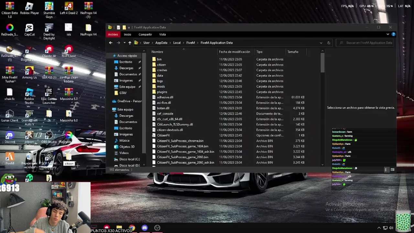Select the Citizen Beto 1.0 archive icon
The height and width of the screenshot is (233, 414).
point(10,10)
